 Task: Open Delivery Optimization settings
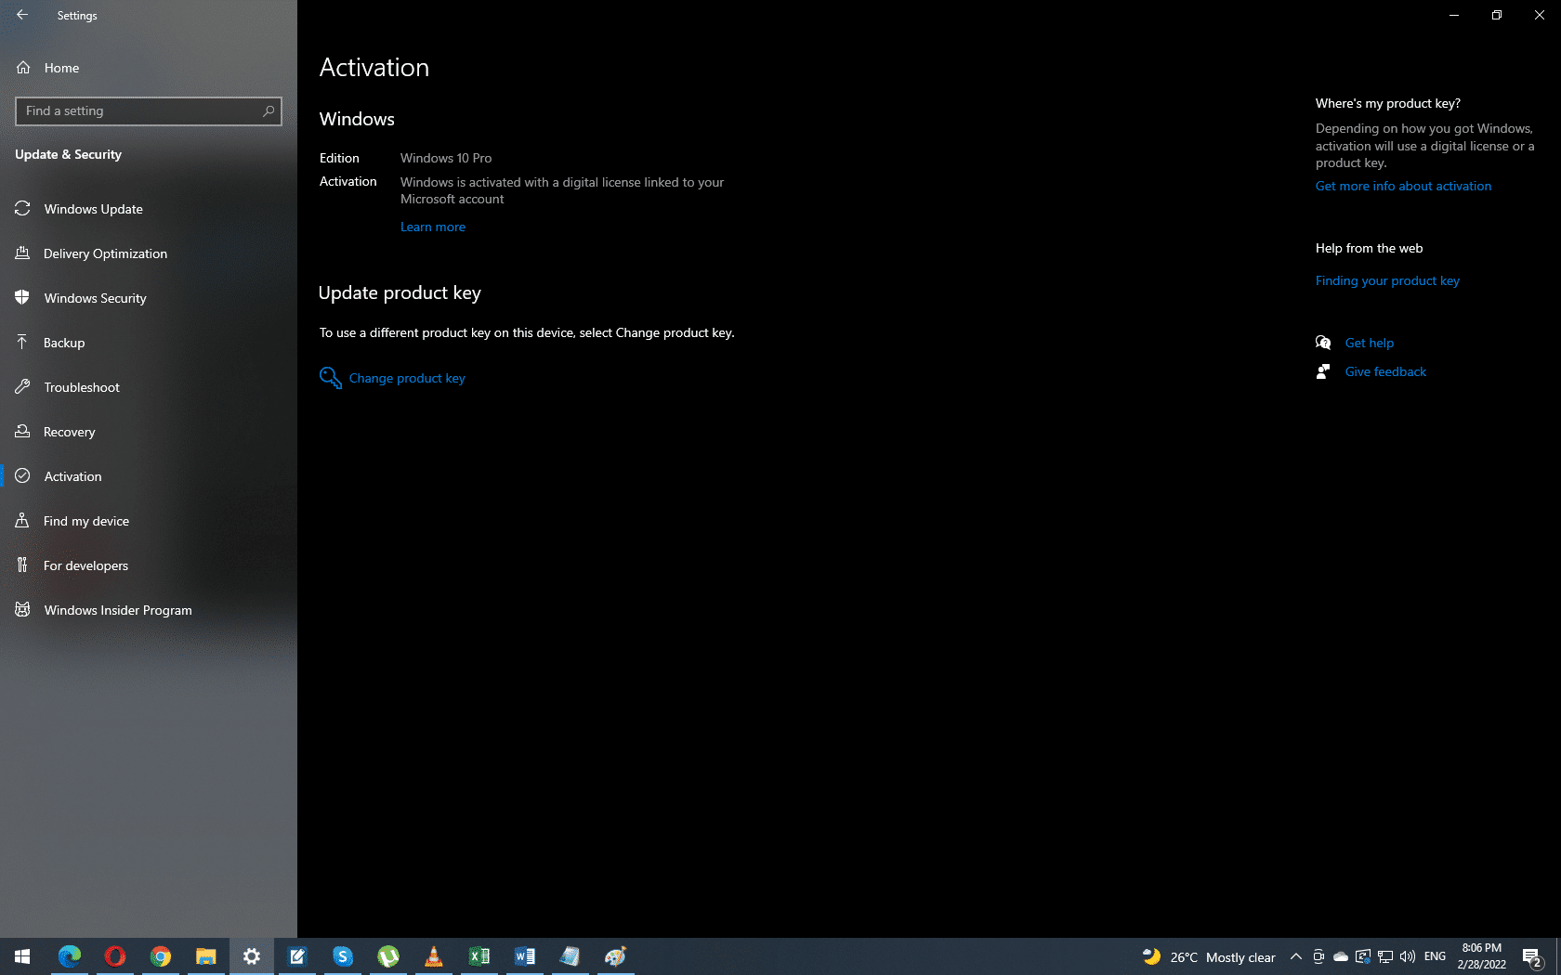tap(105, 253)
